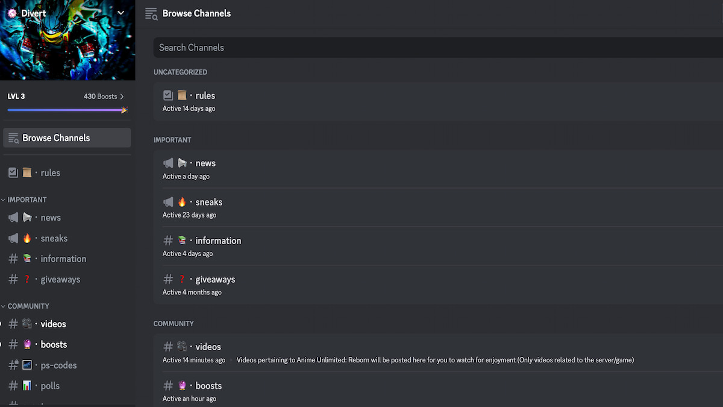The width and height of the screenshot is (723, 407).
Task: Click the hashtag icon of the ps-codes channel
Action: [x=13, y=365]
